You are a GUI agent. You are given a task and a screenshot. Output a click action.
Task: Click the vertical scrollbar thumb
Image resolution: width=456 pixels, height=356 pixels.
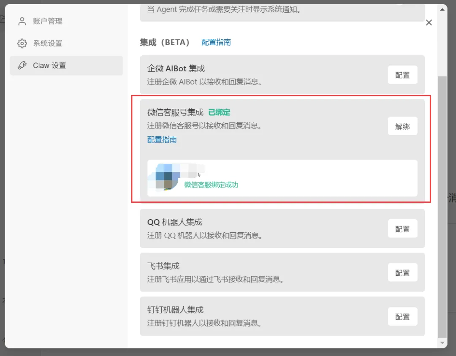(442, 207)
